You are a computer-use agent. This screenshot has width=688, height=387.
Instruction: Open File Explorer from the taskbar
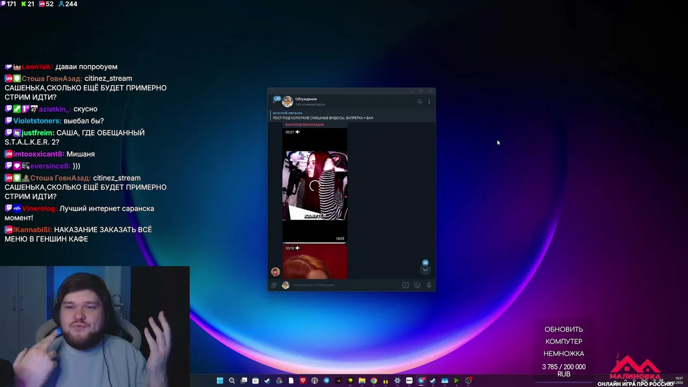pyautogui.click(x=362, y=381)
